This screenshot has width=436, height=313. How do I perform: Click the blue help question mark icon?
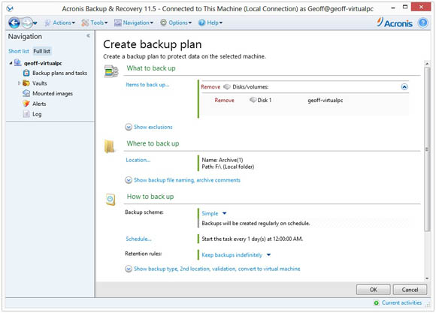point(423,23)
